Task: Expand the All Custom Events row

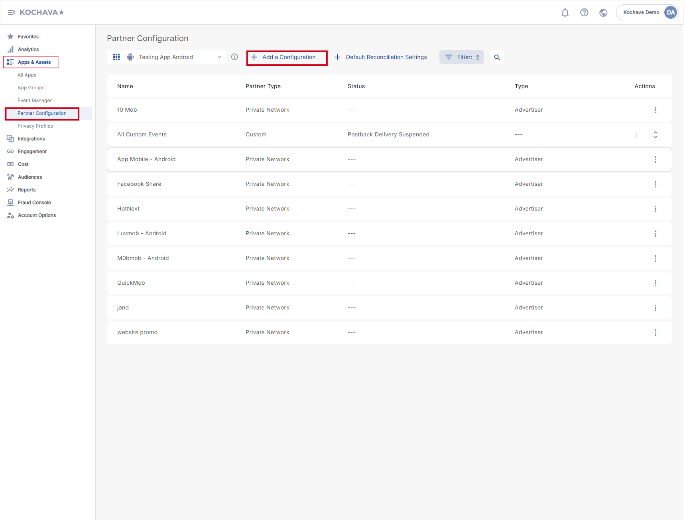Action: click(655, 135)
